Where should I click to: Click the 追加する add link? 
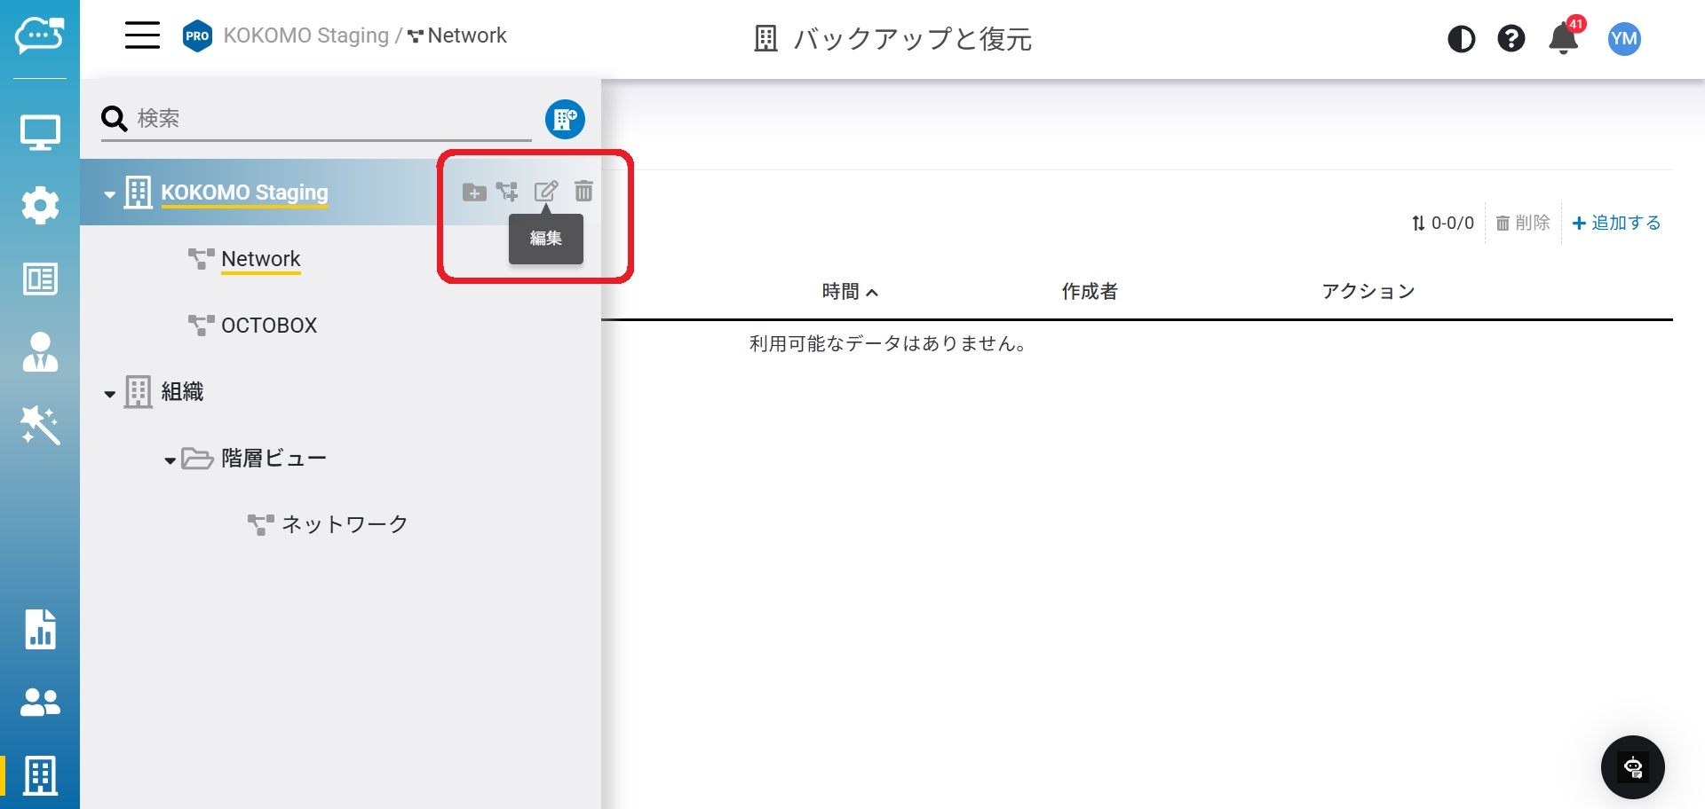pyautogui.click(x=1616, y=223)
